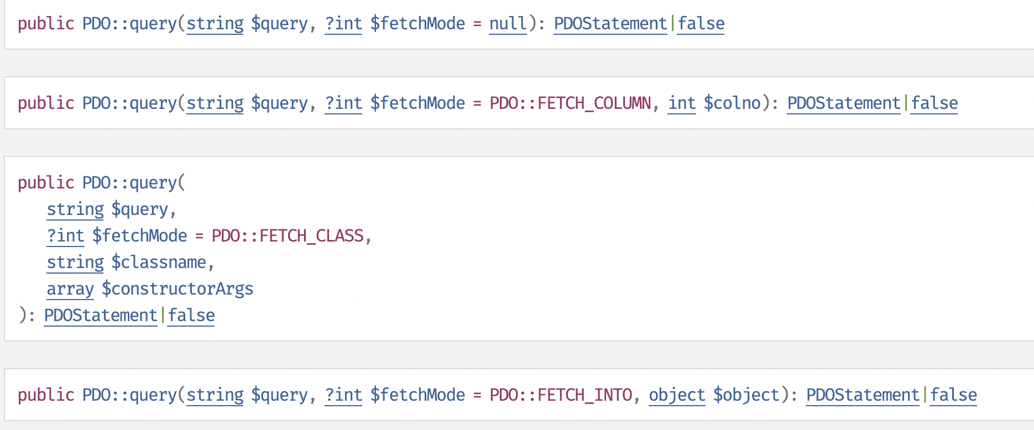Click false link in FETCH_COLUMN signature
Screen dimensions: 1034x430
(934, 103)
